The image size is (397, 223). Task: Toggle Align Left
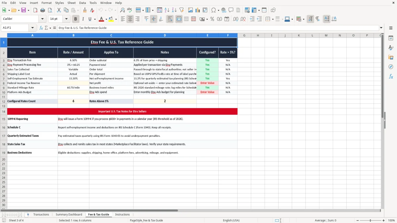point(123,19)
